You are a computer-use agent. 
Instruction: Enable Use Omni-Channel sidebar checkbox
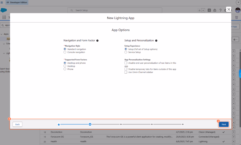coord(126,72)
